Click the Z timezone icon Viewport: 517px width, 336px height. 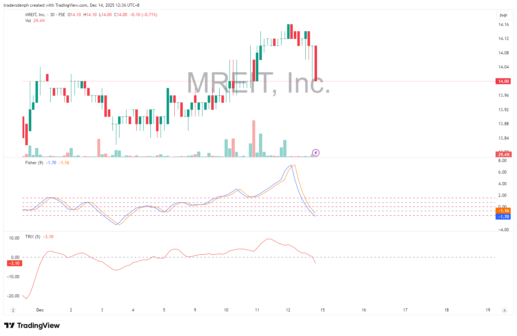13,310
